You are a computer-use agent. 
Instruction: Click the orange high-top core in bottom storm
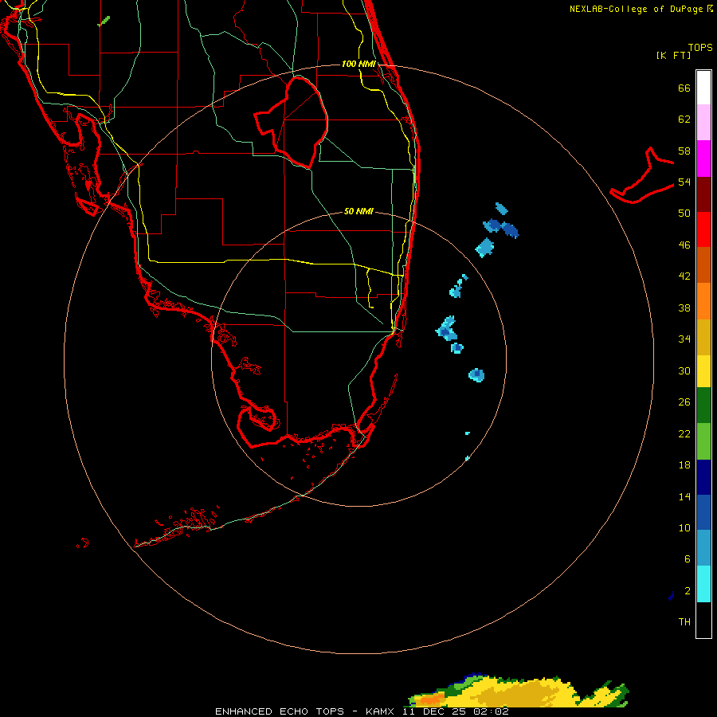pyautogui.click(x=430, y=699)
